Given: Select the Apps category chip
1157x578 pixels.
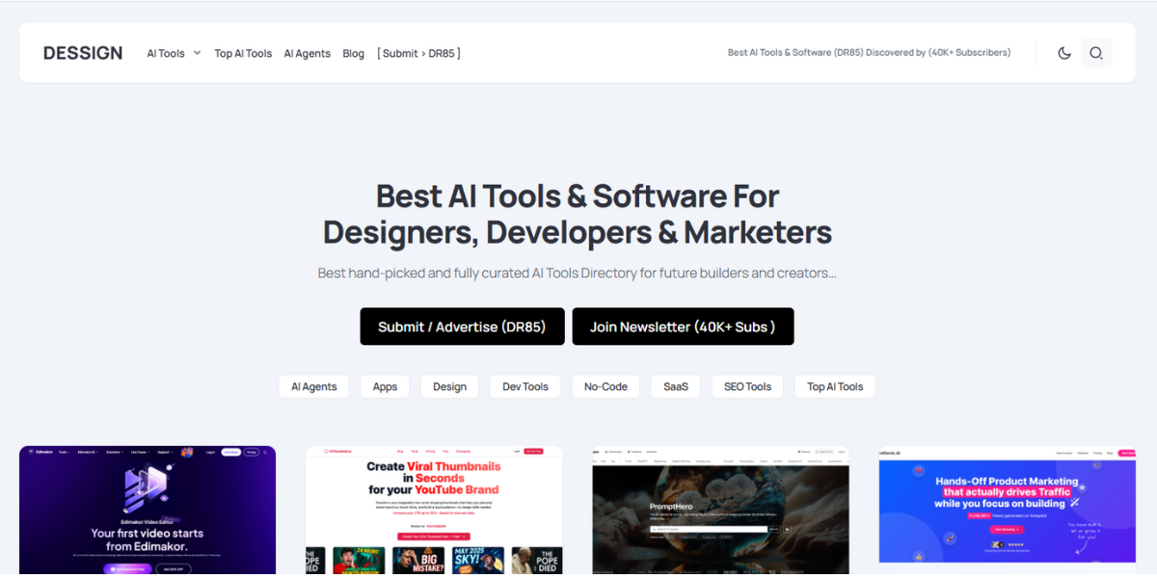Looking at the screenshot, I should coord(385,386).
